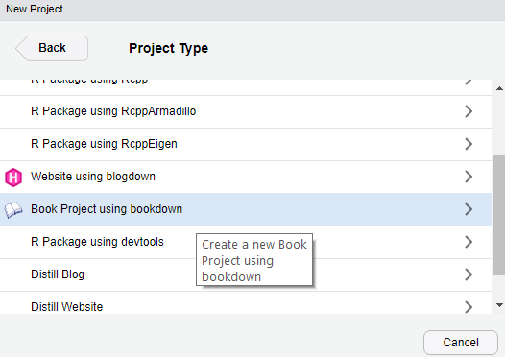Screen dimensions: 505x357
Task: Click the open book bookdown icon
Action: [13, 210]
